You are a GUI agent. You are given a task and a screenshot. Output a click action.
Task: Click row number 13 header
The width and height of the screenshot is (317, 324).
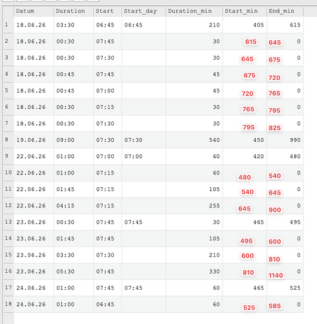[x=8, y=222]
